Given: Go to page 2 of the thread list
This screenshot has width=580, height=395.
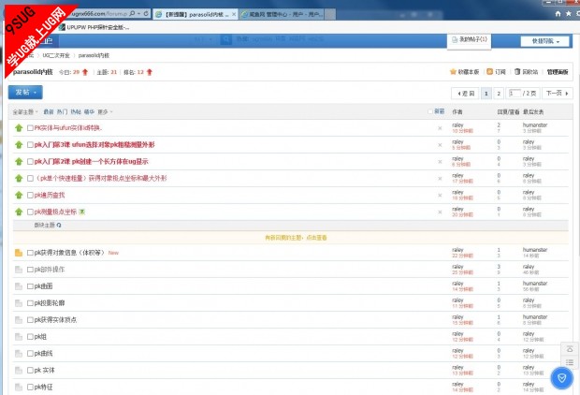Looking at the screenshot, I should pyautogui.click(x=499, y=94).
